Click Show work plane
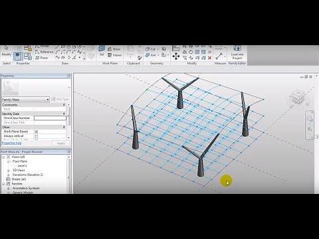Image resolution: width=319 pixels, height=239 pixels. point(114,49)
